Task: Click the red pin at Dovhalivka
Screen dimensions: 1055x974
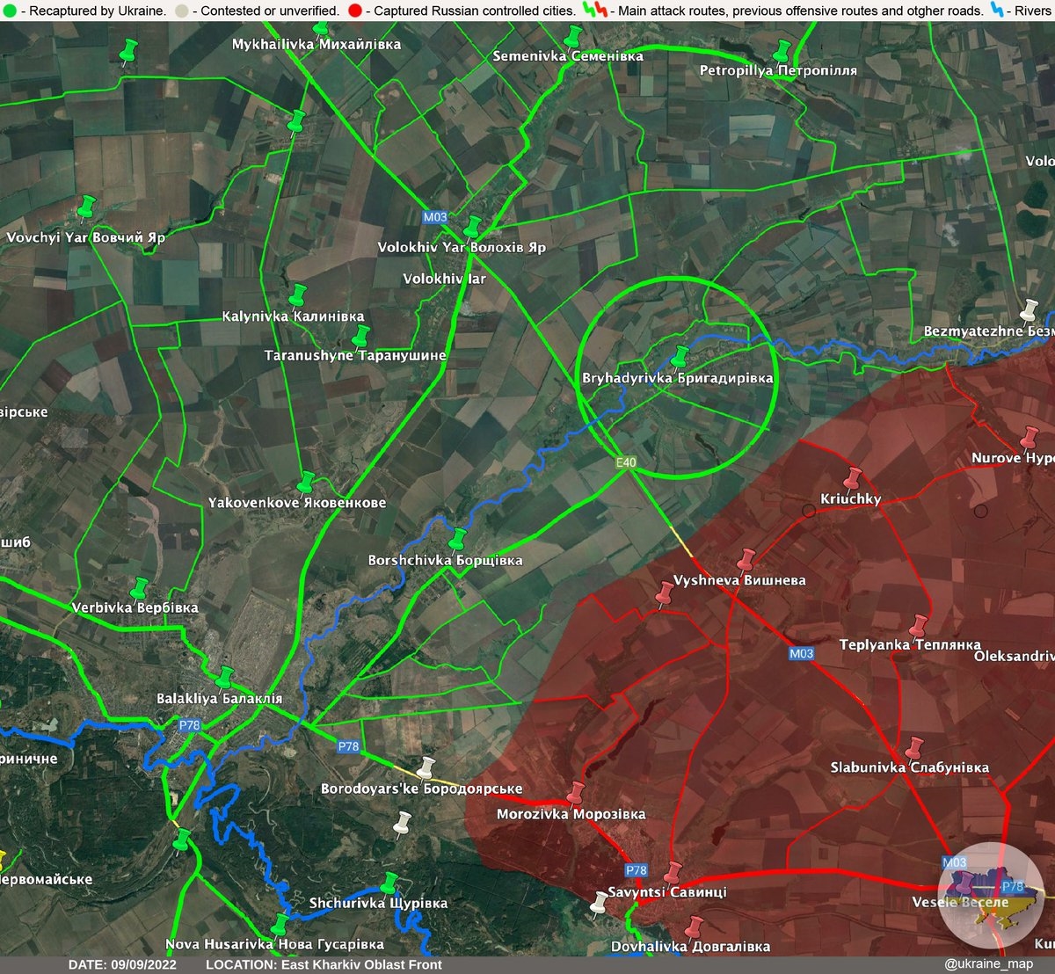Action: point(694,927)
